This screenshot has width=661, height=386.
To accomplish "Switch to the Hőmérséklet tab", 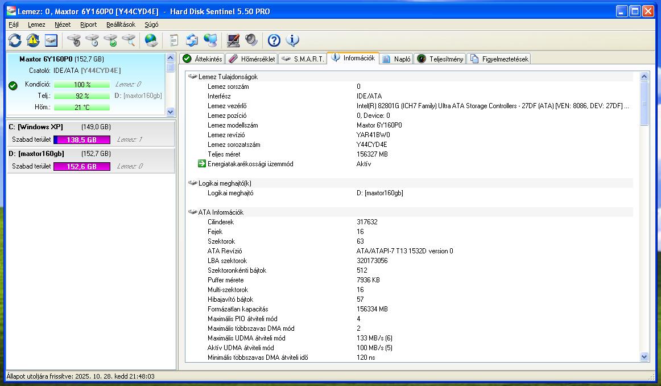I will (x=251, y=59).
